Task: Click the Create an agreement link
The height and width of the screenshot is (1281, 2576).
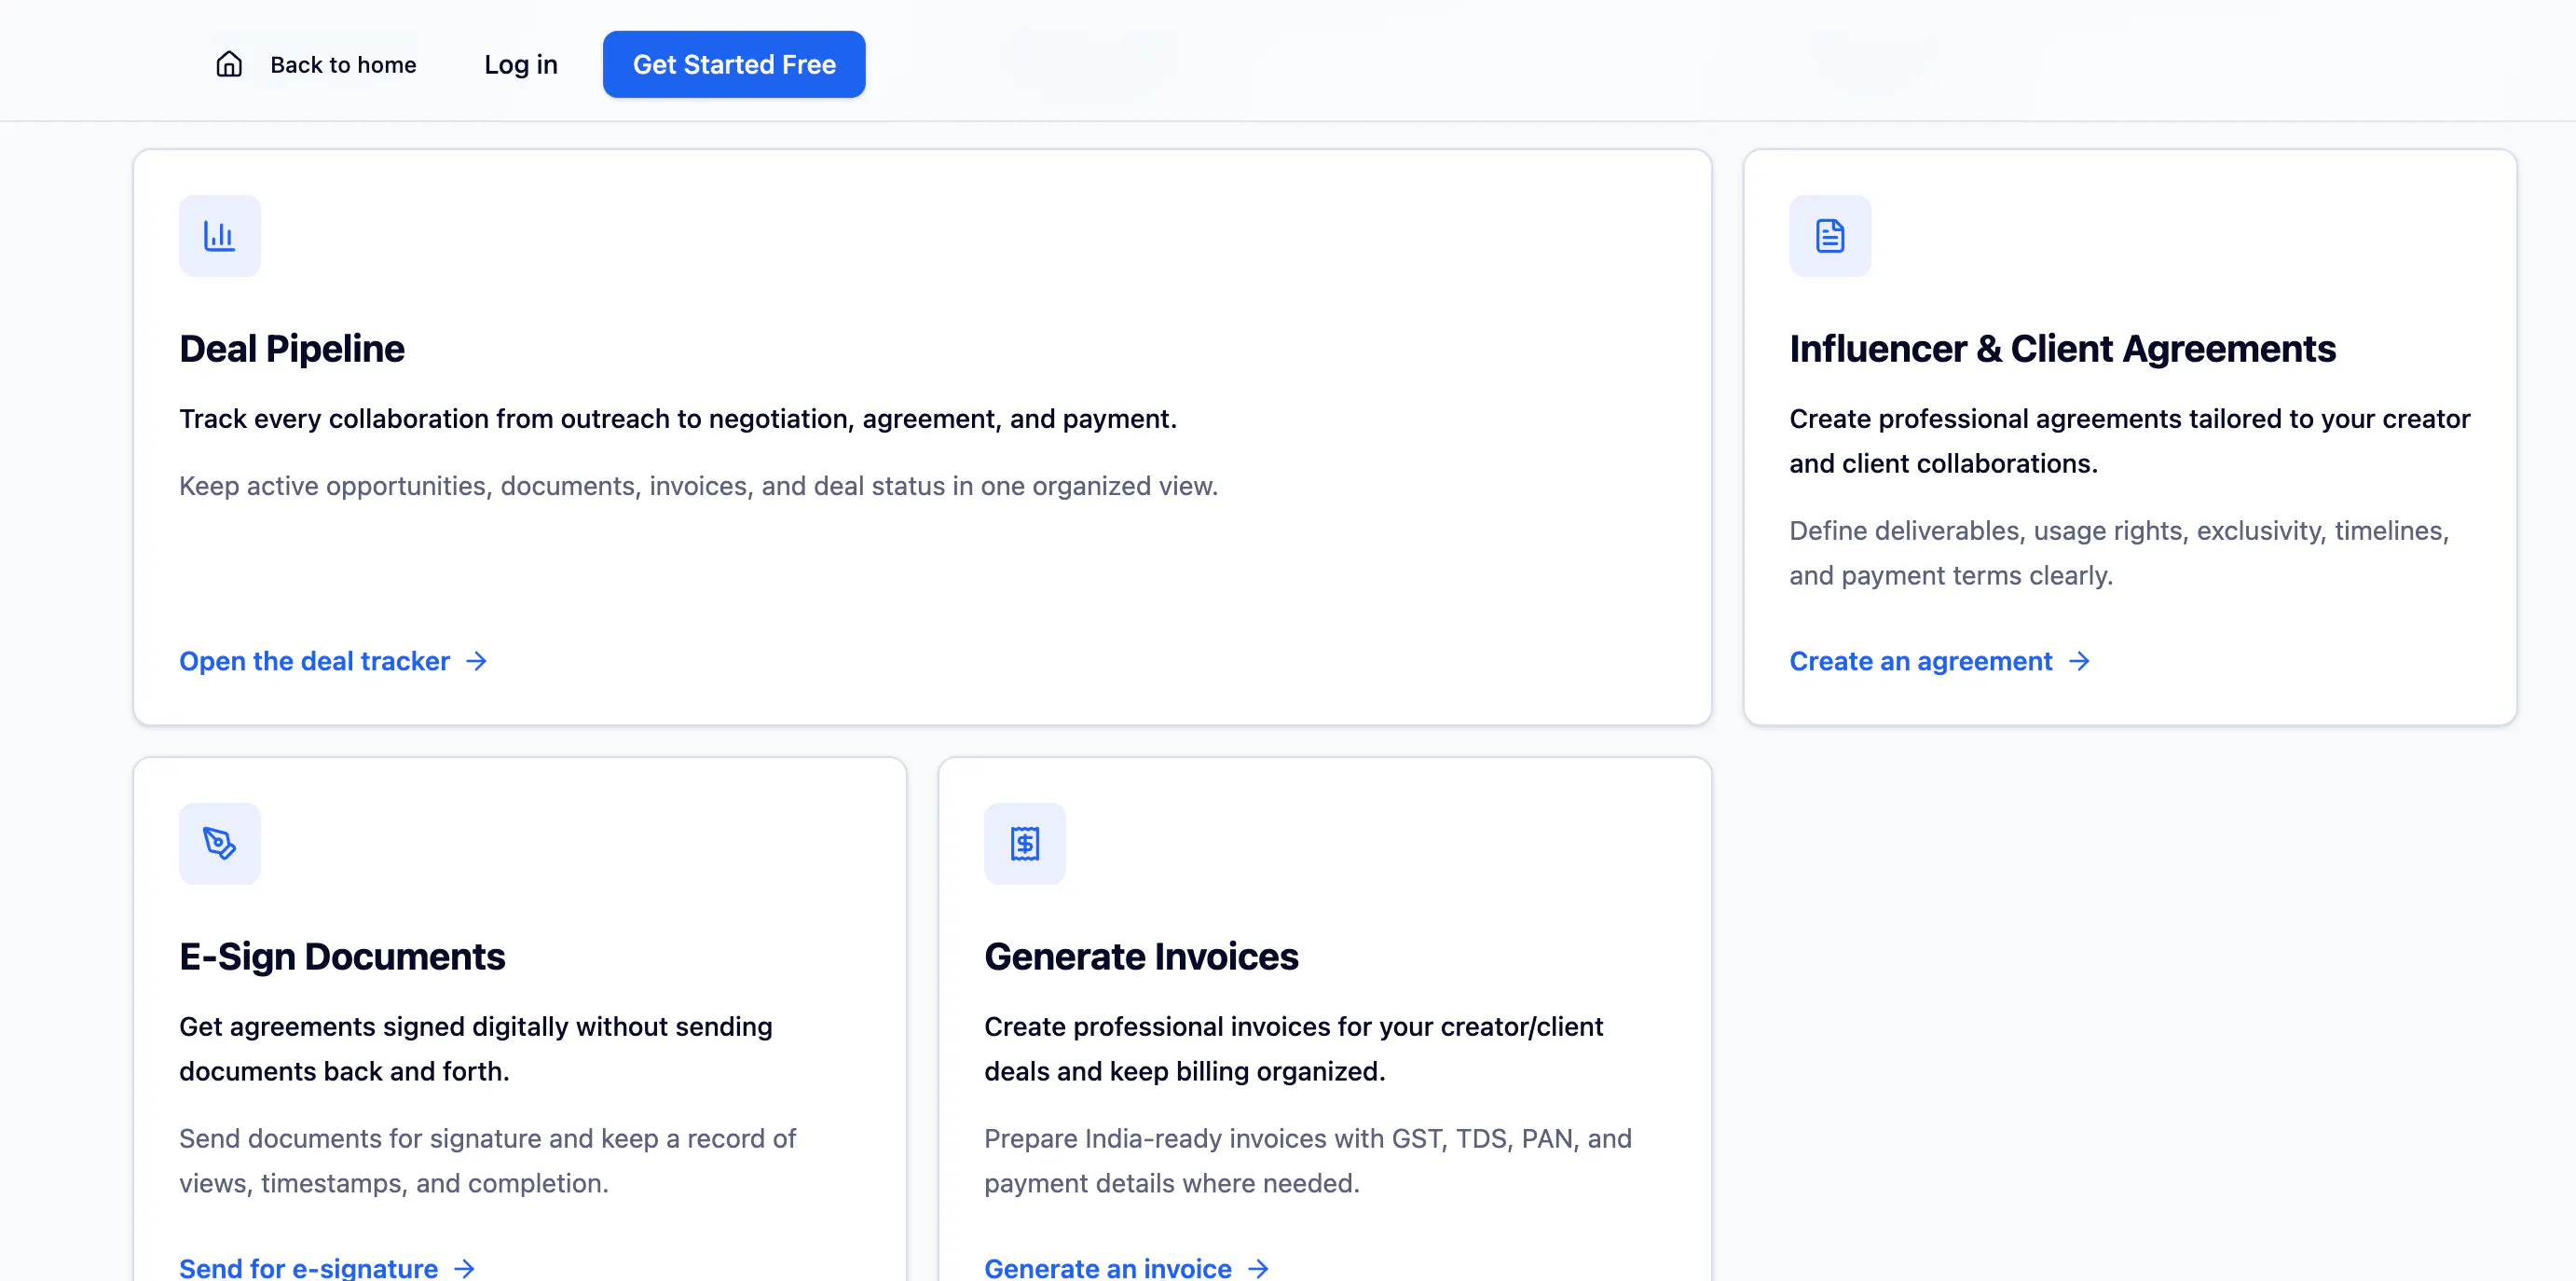Action: pos(1939,661)
